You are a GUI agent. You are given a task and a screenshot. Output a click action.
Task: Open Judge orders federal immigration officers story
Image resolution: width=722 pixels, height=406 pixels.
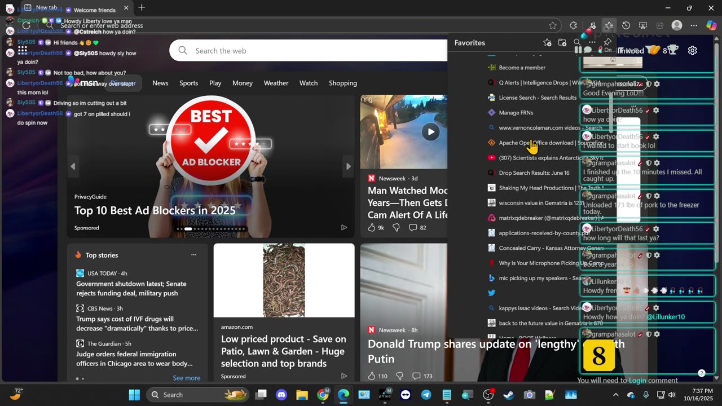point(134,359)
